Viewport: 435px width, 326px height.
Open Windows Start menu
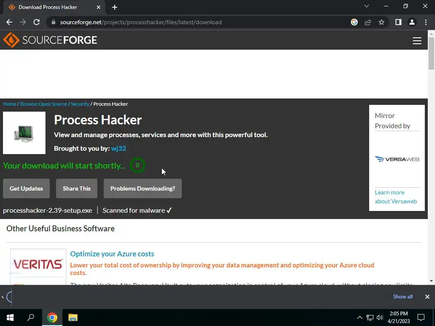click(x=10, y=318)
